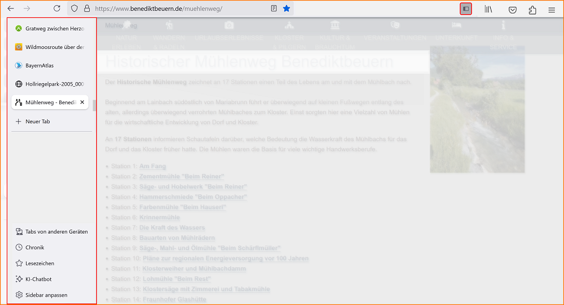The height and width of the screenshot is (305, 564).
Task: Click the address bar URL
Action: 158,8
